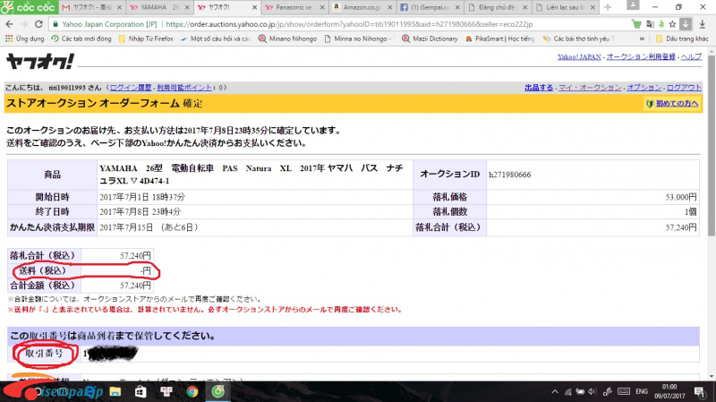Click the ENG language indicator in tray

pyautogui.click(x=642, y=392)
